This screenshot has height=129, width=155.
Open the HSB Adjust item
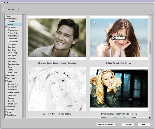click(x=12, y=56)
